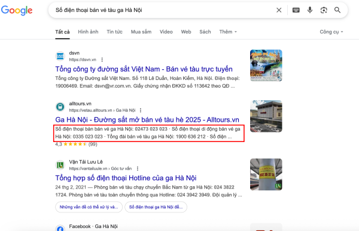This screenshot has width=359, height=231.
Task: Open Tổng hợp số điện thoại Hotline link
Action: [126, 178]
